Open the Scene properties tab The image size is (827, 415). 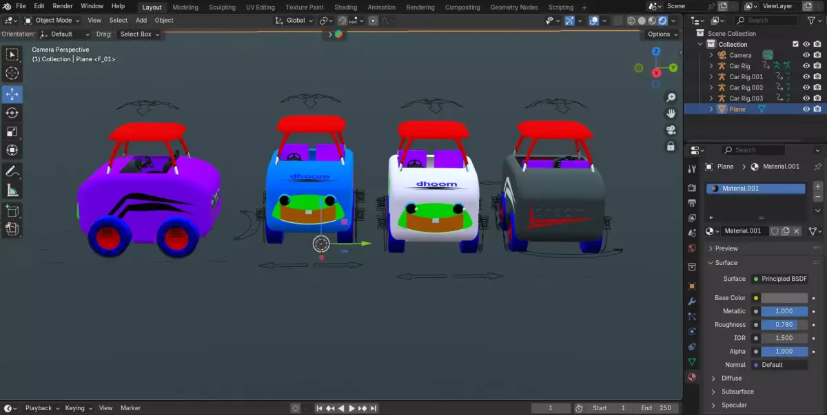pyautogui.click(x=692, y=233)
